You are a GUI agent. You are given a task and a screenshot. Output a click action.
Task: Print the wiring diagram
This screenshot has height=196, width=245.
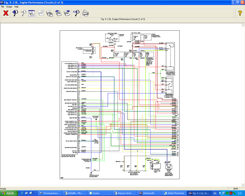(x=85, y=13)
